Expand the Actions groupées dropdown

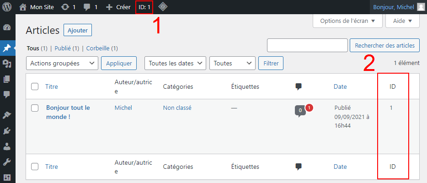[x=63, y=63]
